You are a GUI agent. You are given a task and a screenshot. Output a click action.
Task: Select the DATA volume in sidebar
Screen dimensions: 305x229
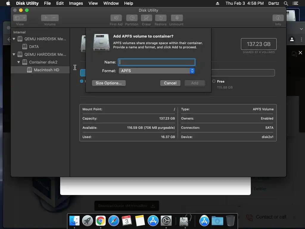[34, 47]
